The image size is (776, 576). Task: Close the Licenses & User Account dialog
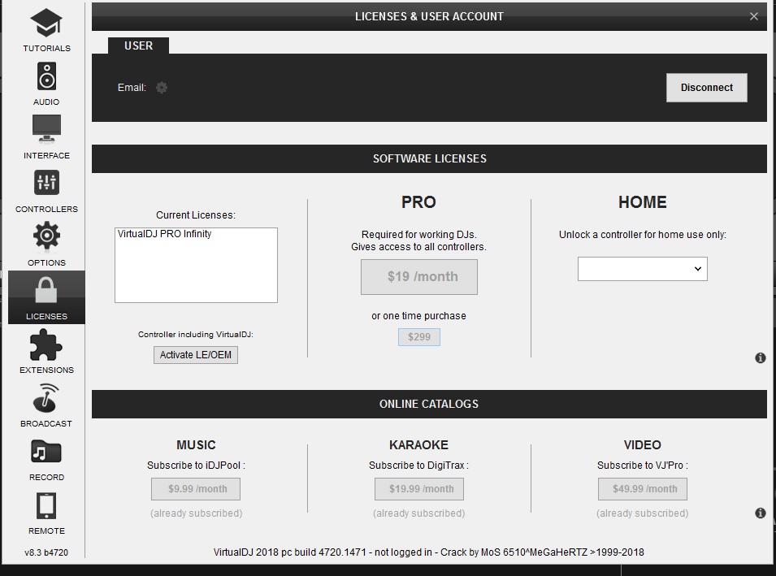tap(754, 16)
